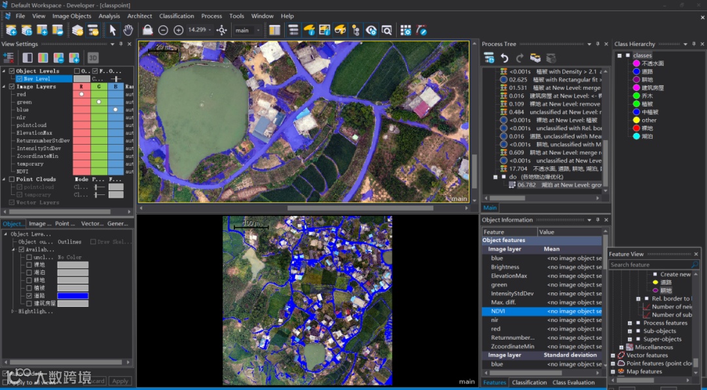The width and height of the screenshot is (707, 390).
Task: Click the zoom in plus icon
Action: click(178, 30)
